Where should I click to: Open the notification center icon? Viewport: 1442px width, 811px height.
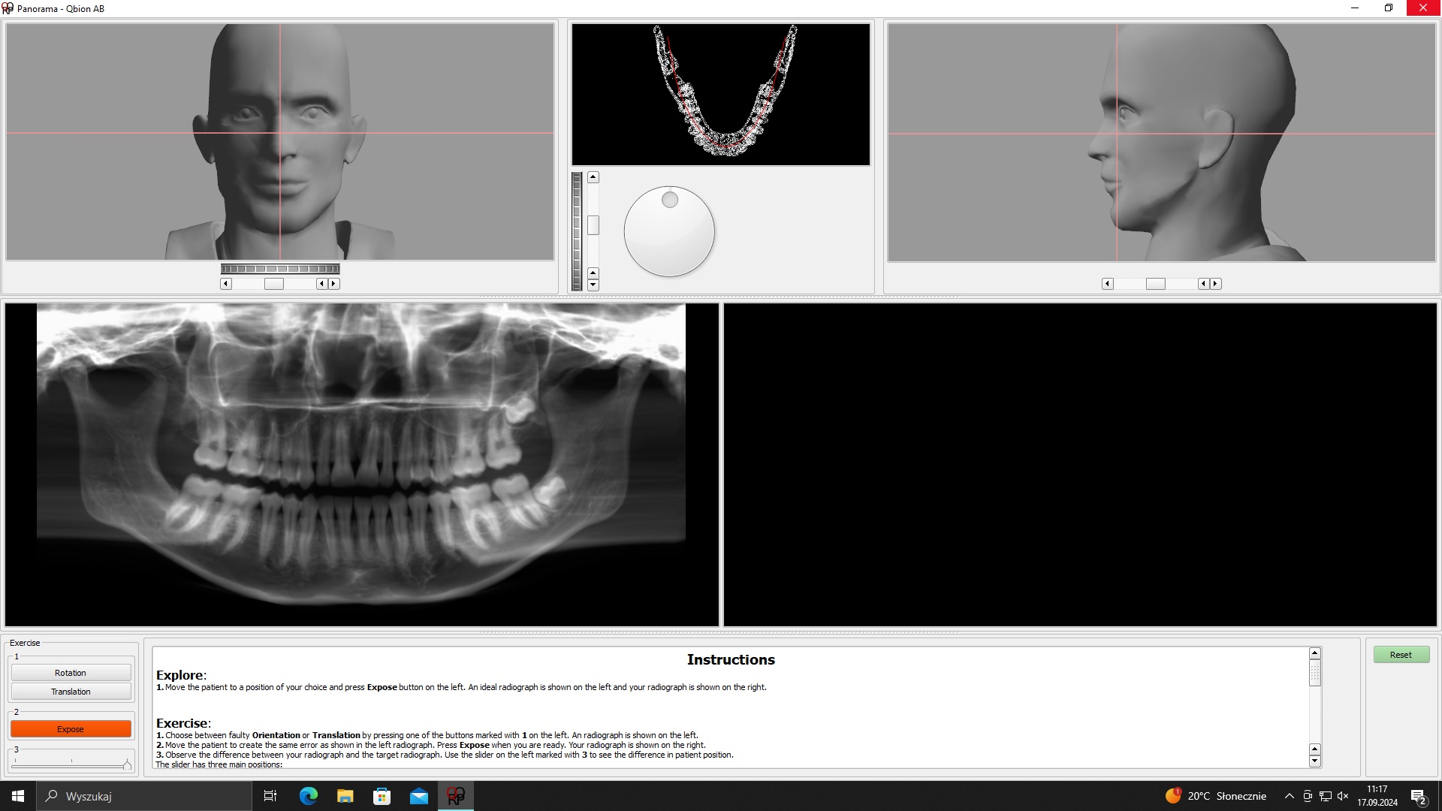coord(1419,797)
